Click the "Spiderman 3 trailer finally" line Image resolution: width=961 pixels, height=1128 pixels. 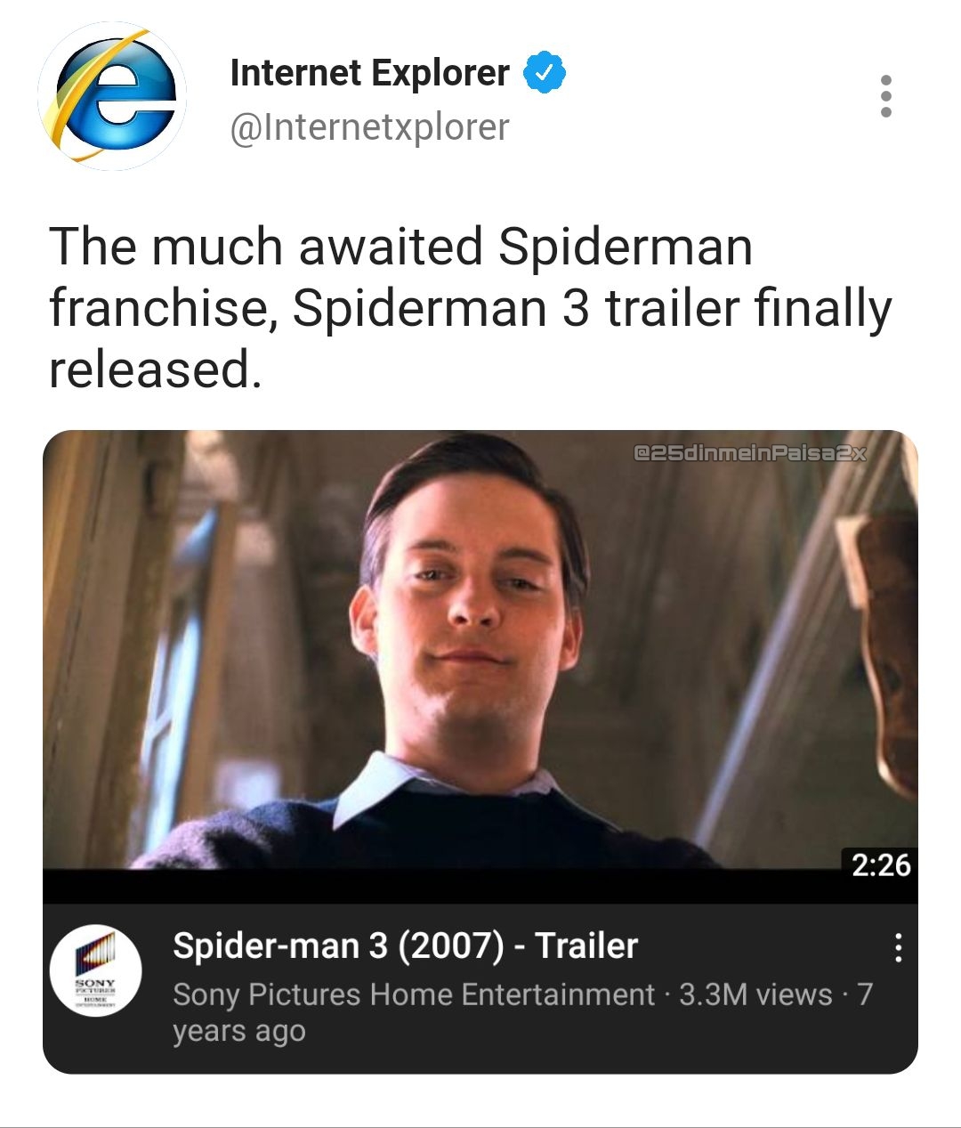(592, 308)
